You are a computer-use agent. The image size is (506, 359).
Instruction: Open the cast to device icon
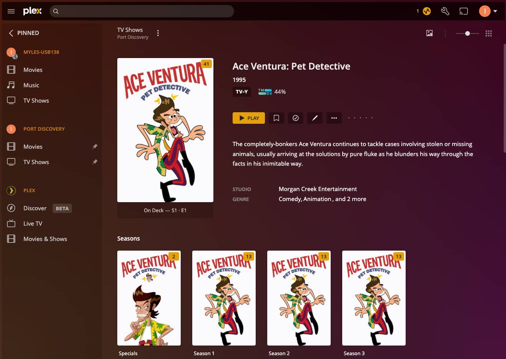coord(464,11)
